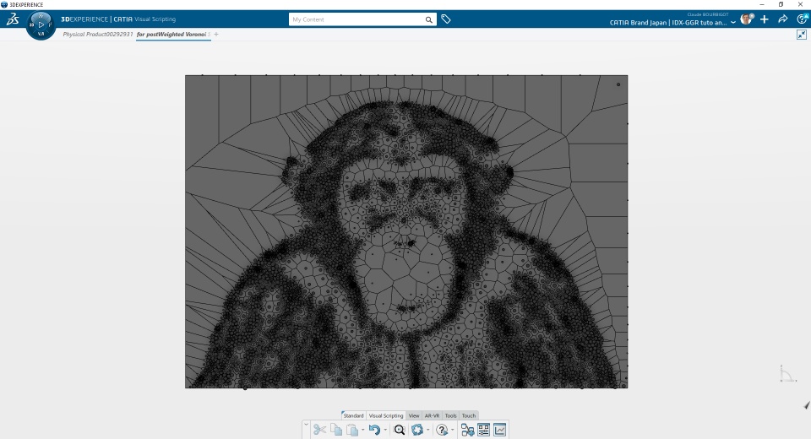Screen dimensions: 811x439
Task: Switch to the Physical Product00292931 tab
Action: (98, 34)
